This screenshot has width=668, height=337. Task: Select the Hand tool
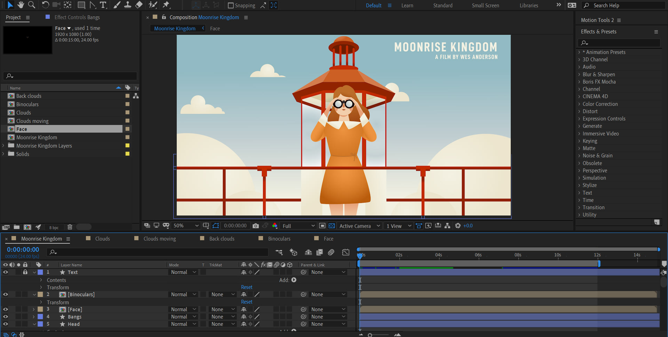coord(21,5)
